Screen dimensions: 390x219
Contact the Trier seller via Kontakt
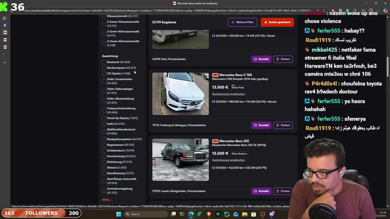click(x=261, y=59)
